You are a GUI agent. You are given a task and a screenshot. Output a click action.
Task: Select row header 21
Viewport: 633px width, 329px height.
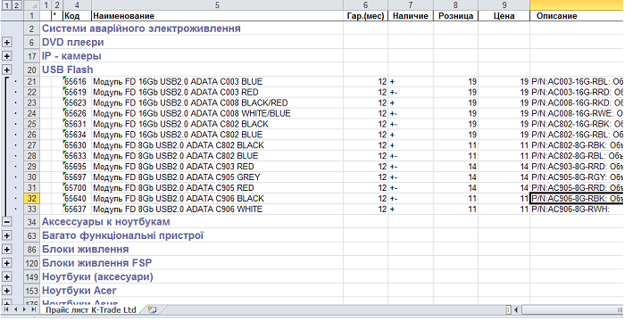coord(32,81)
